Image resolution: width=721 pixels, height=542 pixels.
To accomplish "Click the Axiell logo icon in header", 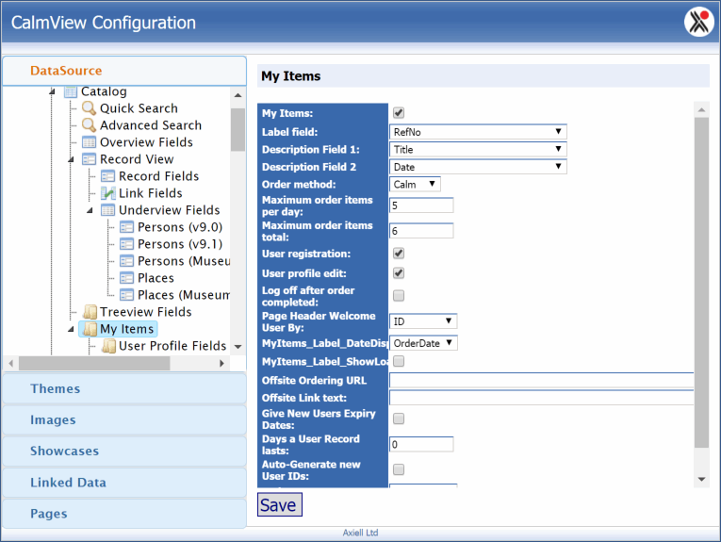I will (x=697, y=22).
